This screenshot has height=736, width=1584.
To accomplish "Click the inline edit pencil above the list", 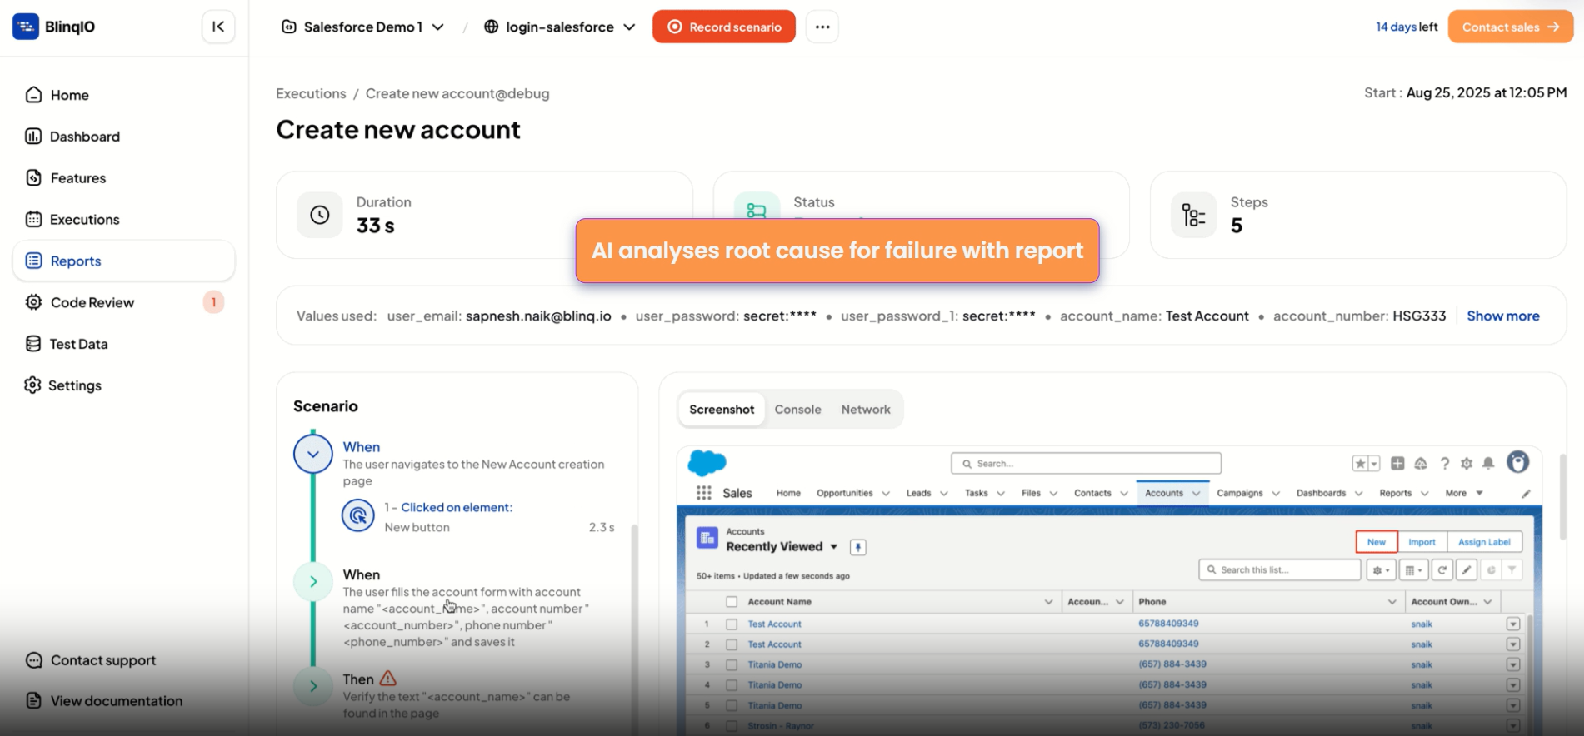I will 1467,570.
